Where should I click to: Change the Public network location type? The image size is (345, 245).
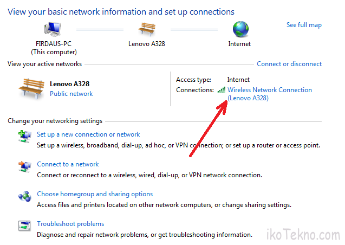point(71,94)
